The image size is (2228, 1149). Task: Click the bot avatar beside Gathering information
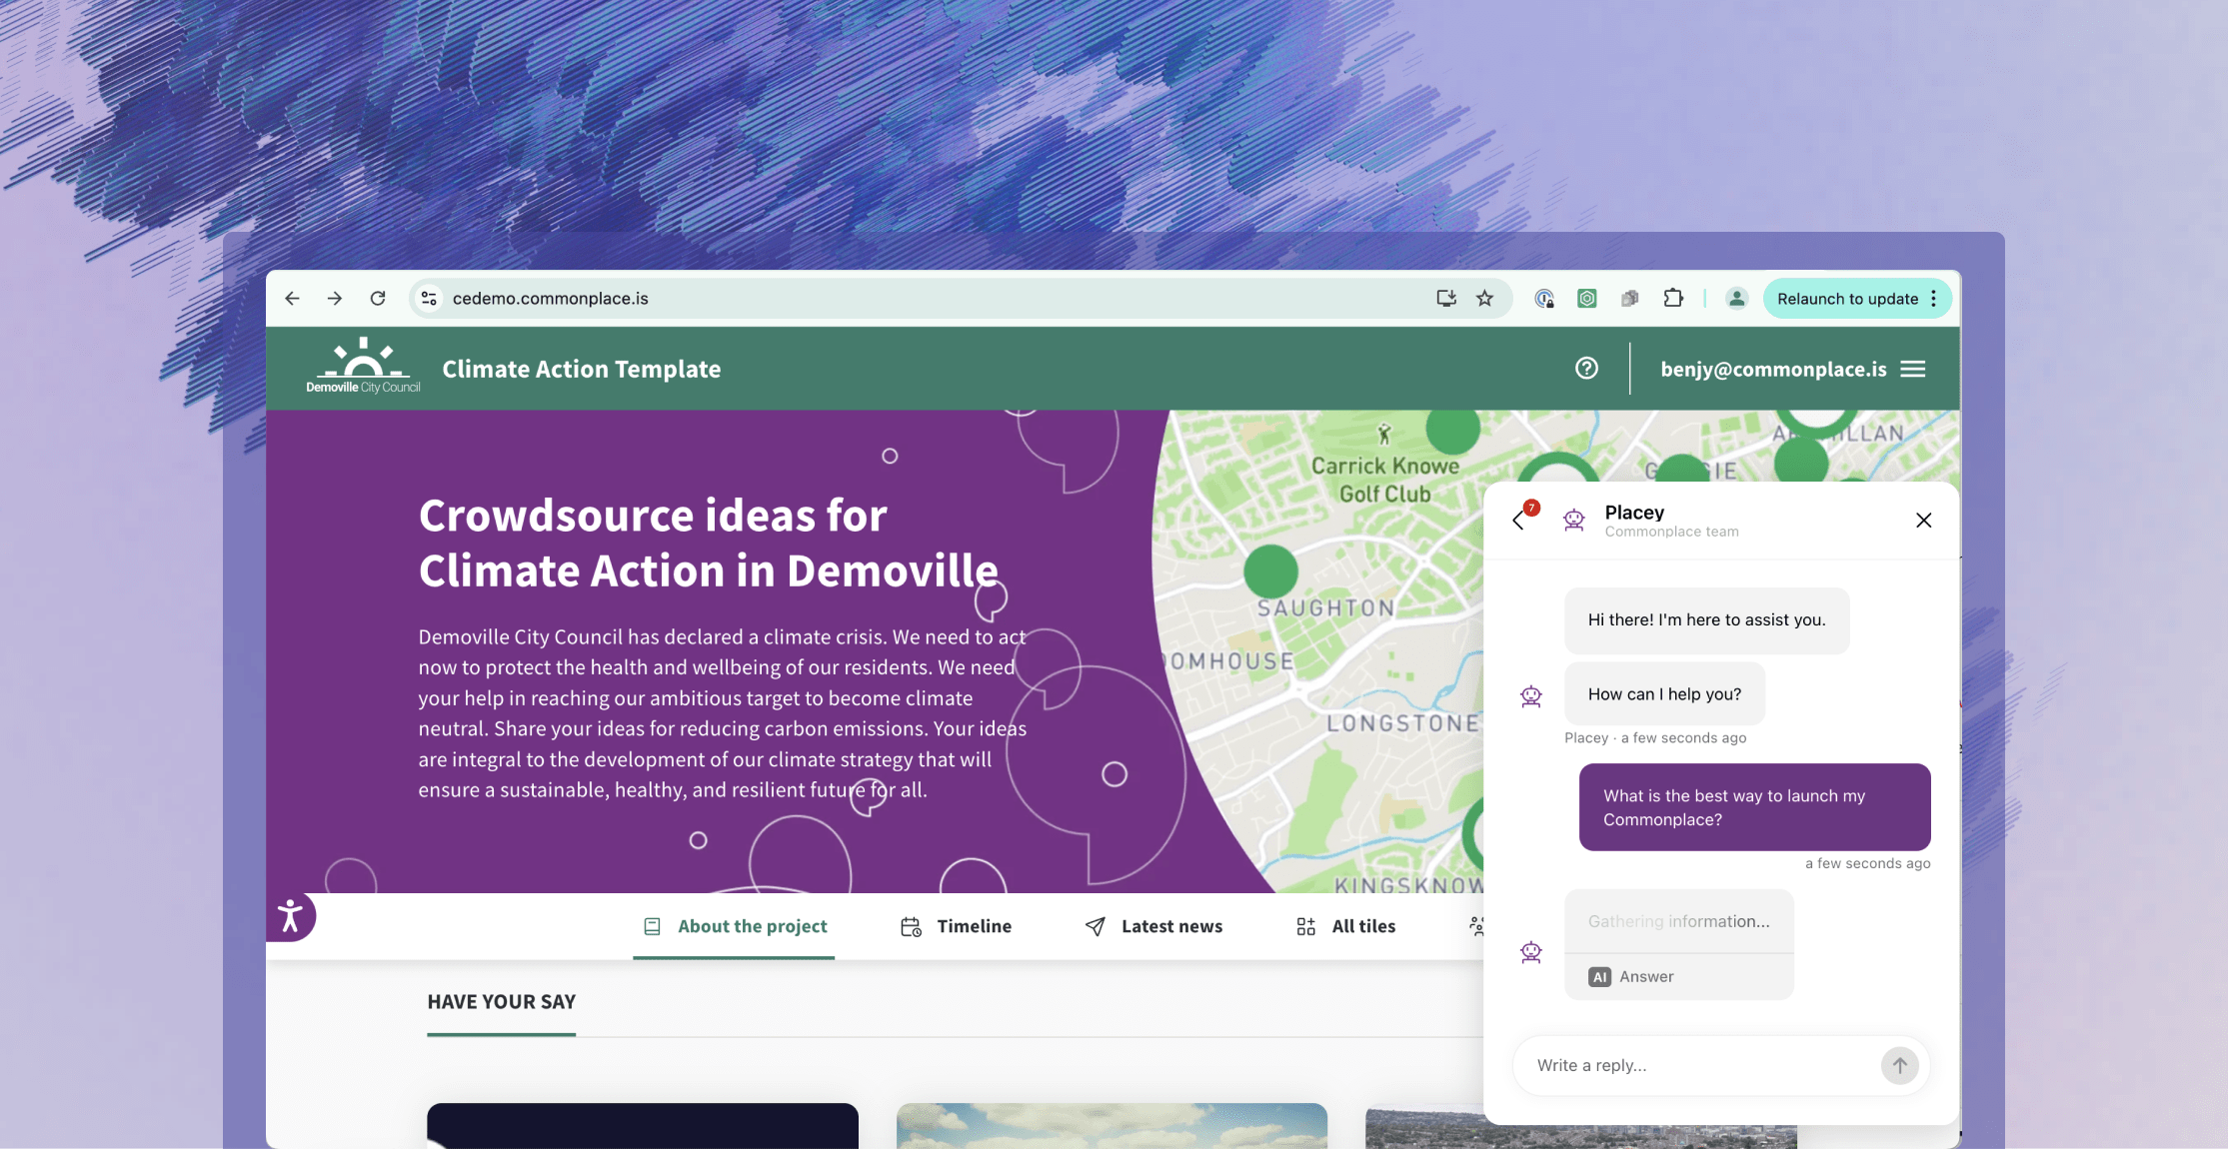point(1531,953)
